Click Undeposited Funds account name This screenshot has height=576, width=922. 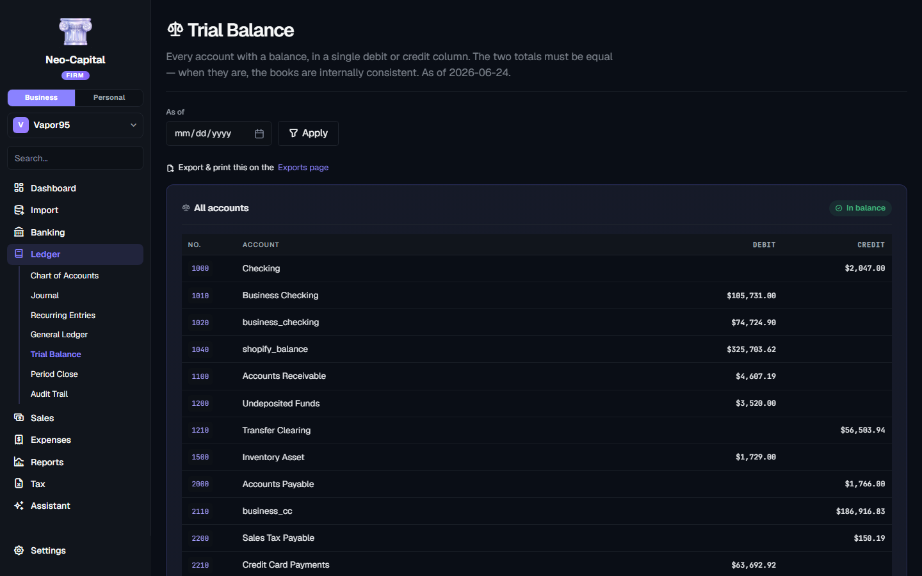click(x=280, y=403)
